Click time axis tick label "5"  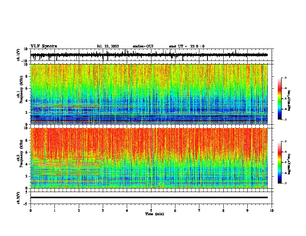tap(151, 211)
